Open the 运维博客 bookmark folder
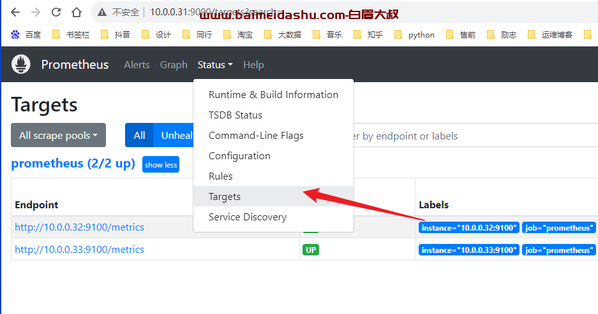 click(550, 34)
